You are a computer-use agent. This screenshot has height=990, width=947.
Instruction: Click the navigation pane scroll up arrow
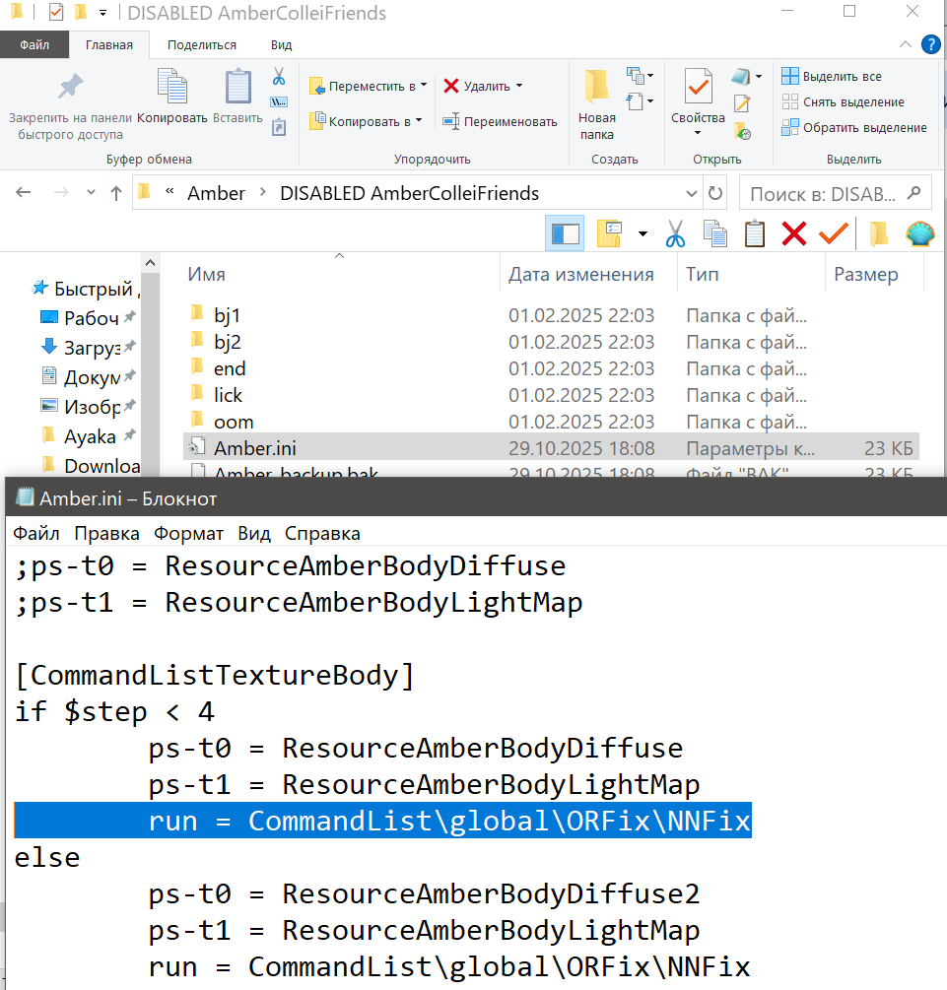coord(150,262)
